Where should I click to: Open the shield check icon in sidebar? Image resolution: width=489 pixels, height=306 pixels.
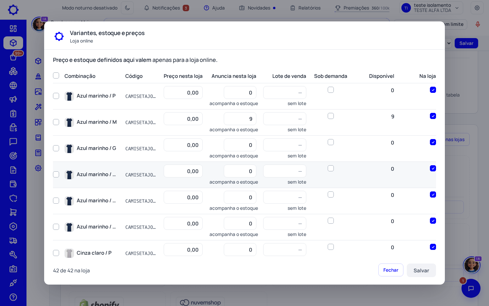click(x=13, y=198)
